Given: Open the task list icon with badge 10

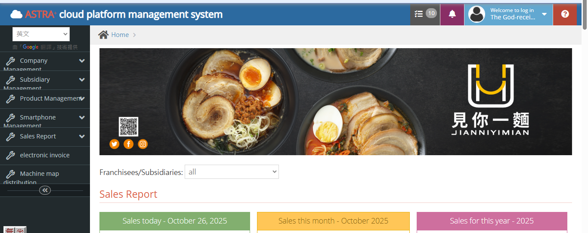Looking at the screenshot, I should tap(425, 14).
